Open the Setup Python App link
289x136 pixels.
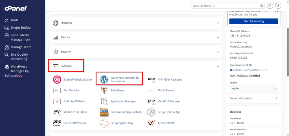[122, 123]
